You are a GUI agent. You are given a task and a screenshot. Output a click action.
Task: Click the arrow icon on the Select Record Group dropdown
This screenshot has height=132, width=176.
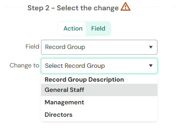(151, 66)
